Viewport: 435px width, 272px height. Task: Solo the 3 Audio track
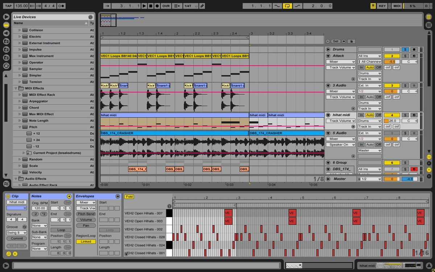pyautogui.click(x=405, y=85)
